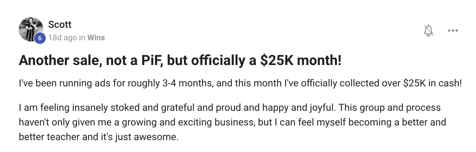Screen dimensions: 476x152
Task: Open the post titled Another sale, not a PiF
Action: 180,60
